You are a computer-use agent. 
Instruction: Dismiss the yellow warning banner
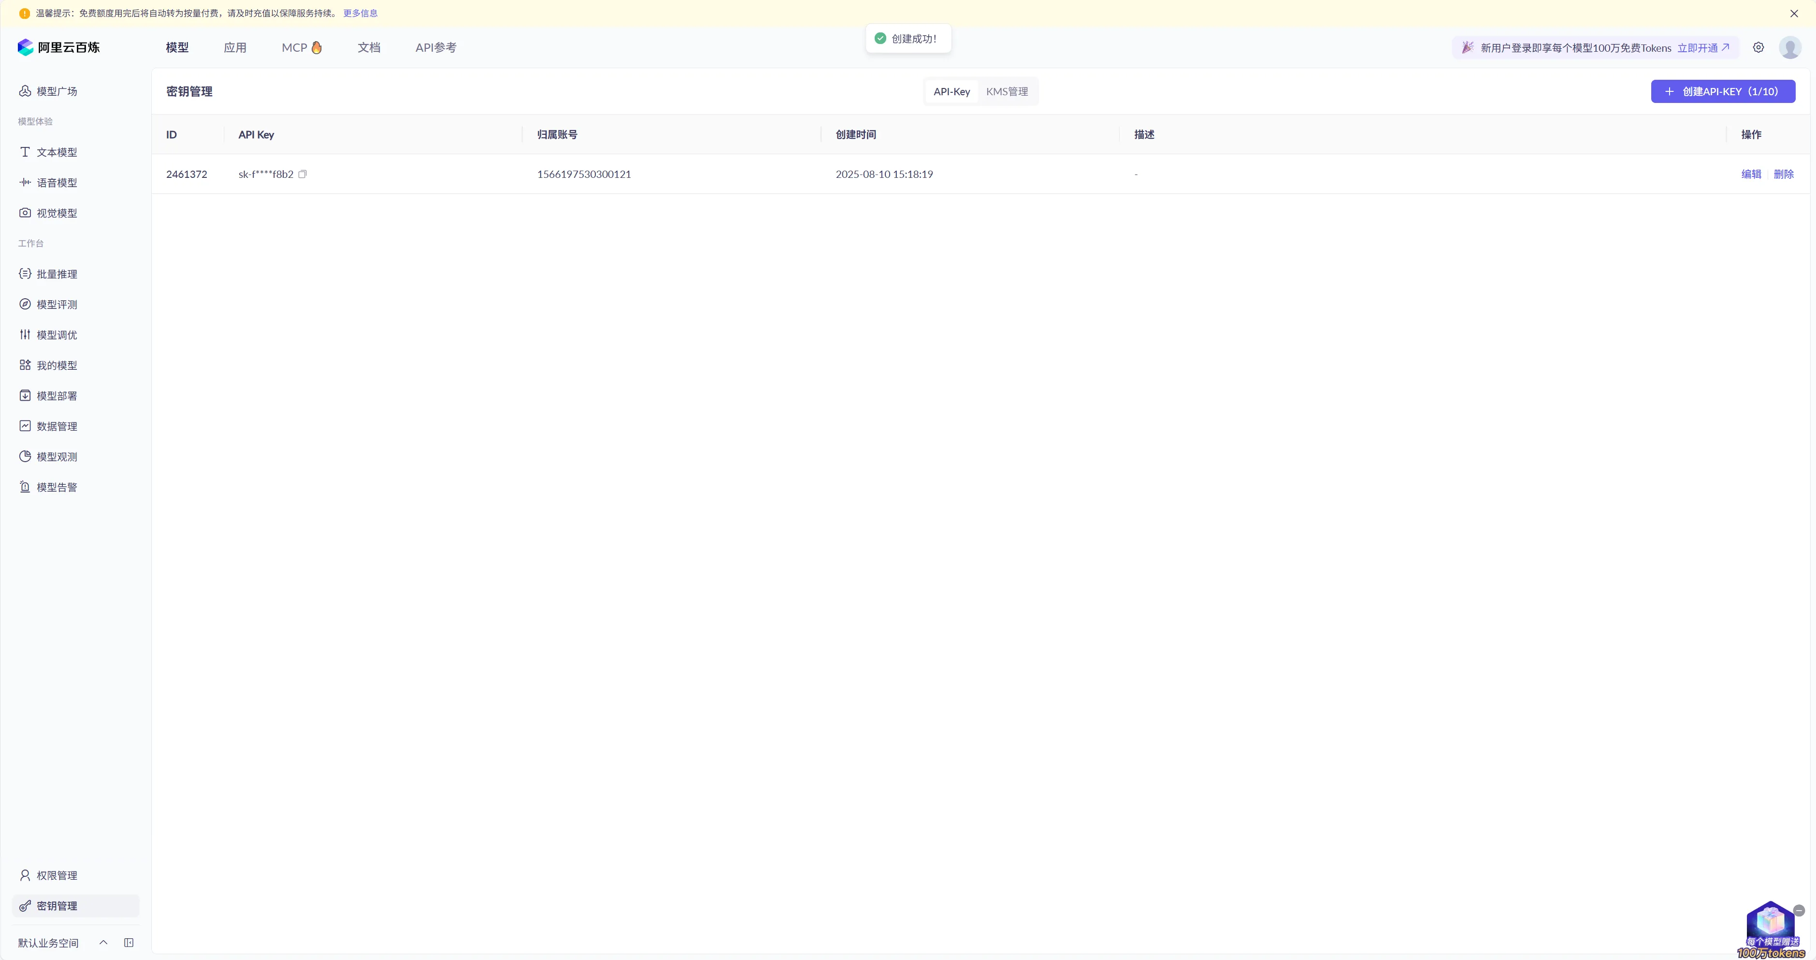coord(1793,14)
